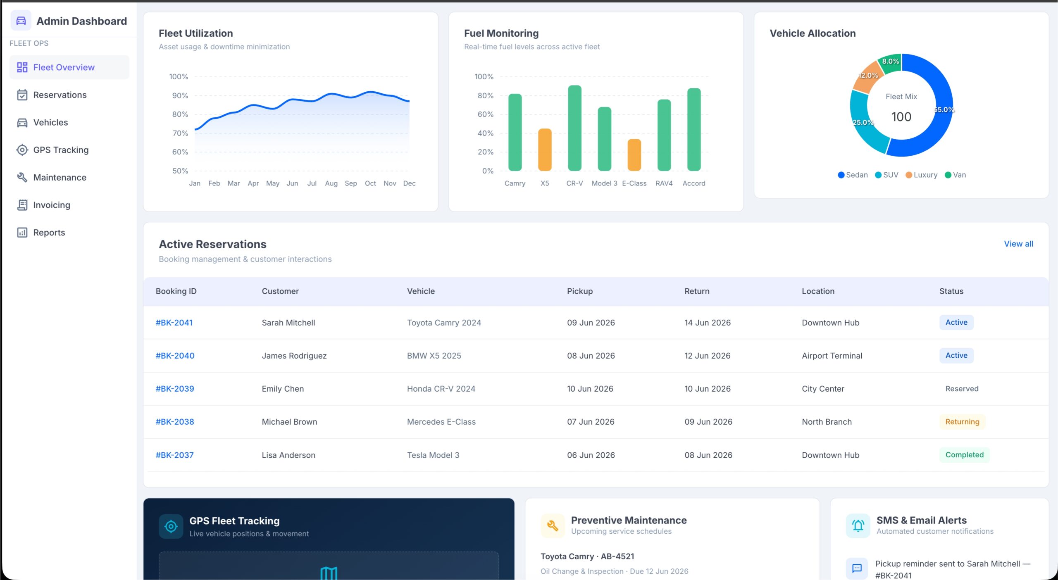This screenshot has height=580, width=1058.
Task: Open GPS Tracking target icon
Action: (22, 150)
